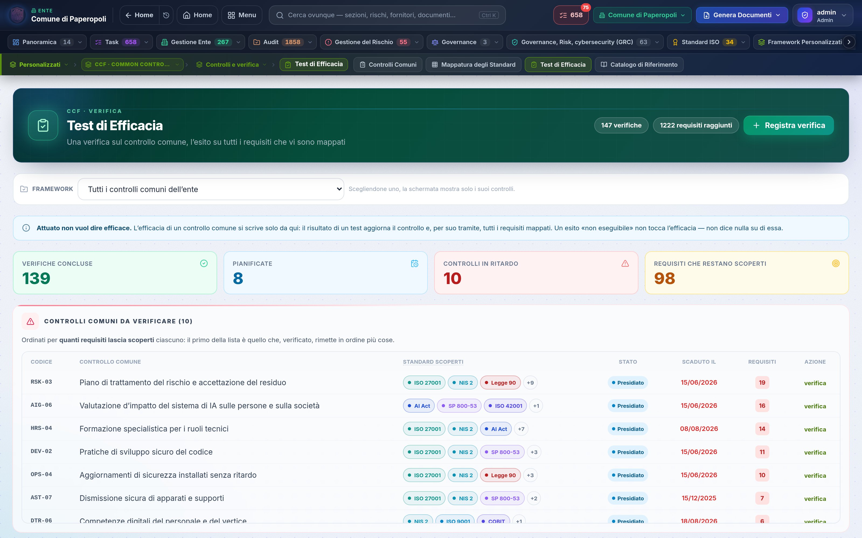
Task: Click the Verifiche concluse 139 card
Action: [x=115, y=273]
